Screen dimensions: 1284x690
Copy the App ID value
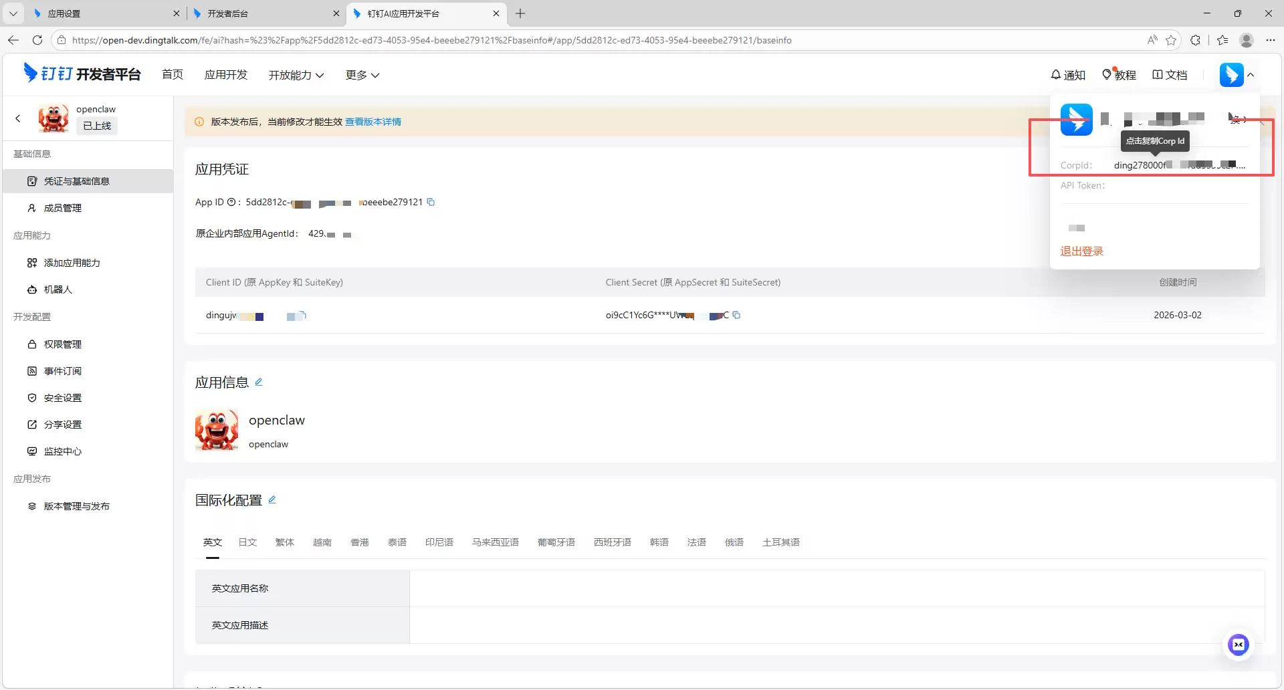click(431, 202)
